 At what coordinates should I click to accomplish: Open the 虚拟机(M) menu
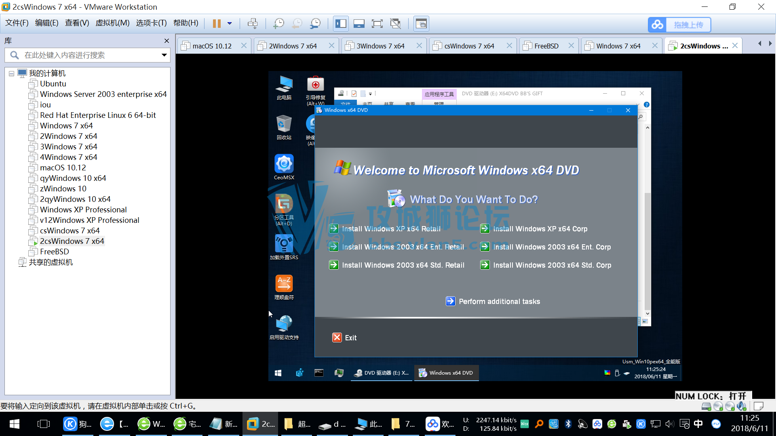112,23
